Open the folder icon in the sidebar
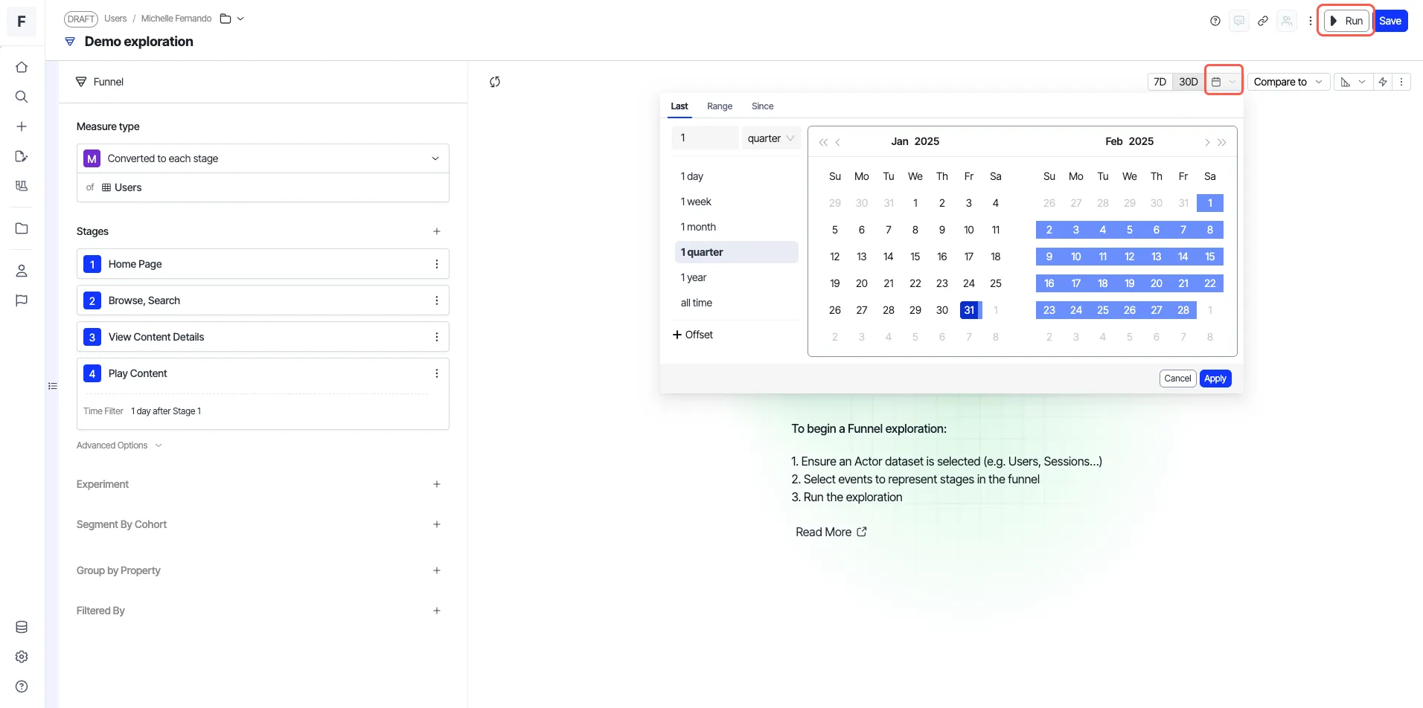Viewport: 1423px width, 708px height. point(22,228)
